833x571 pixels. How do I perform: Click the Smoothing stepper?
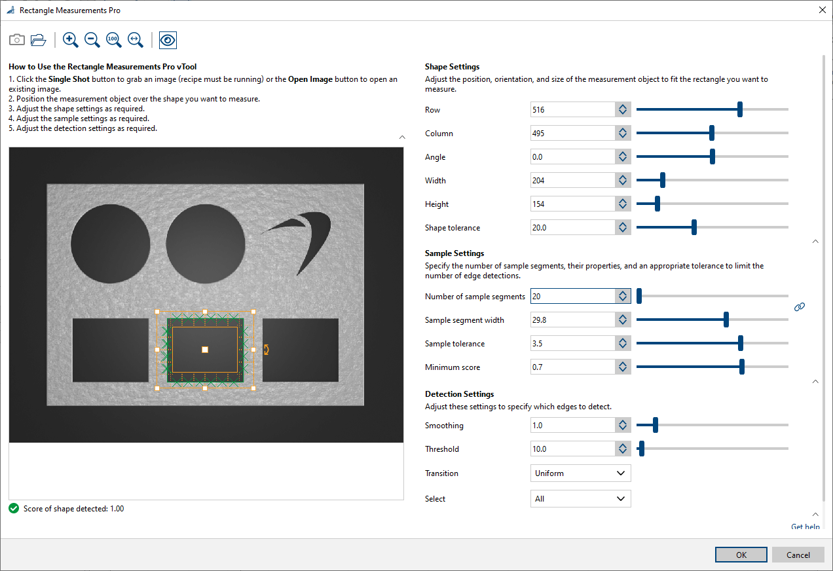click(x=623, y=426)
